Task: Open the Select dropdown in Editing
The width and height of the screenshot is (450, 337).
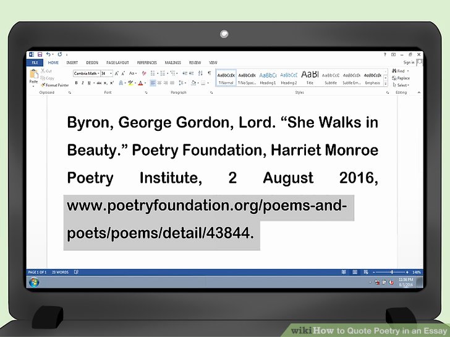Action: coord(401,85)
